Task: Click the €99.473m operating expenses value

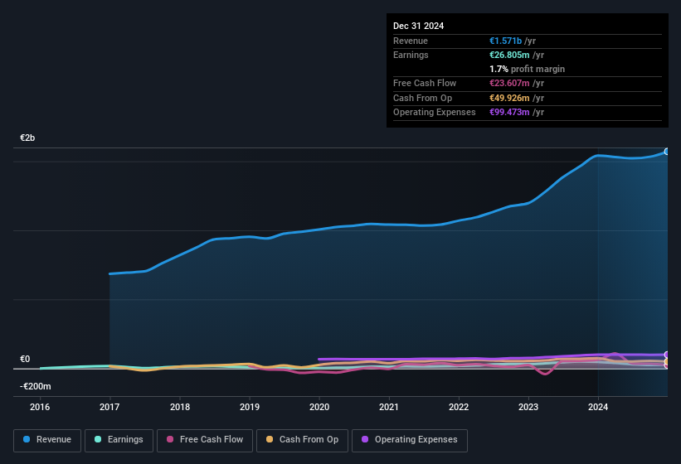Action: tap(509, 113)
